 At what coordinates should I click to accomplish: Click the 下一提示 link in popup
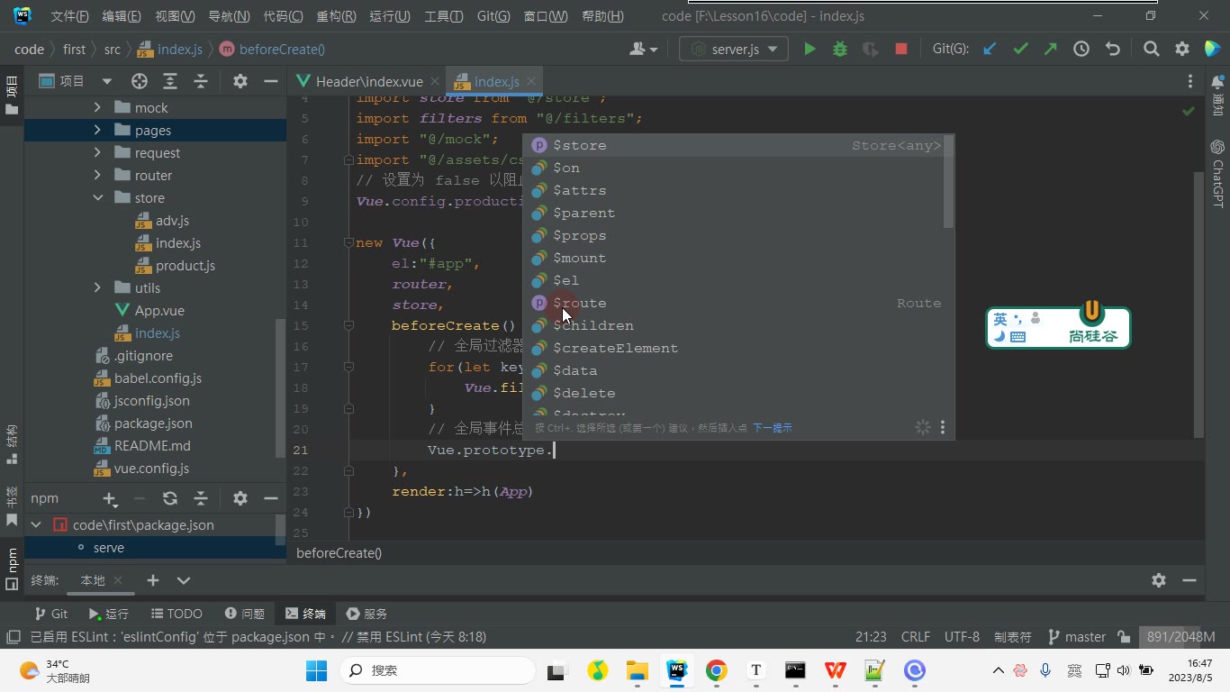(x=772, y=428)
